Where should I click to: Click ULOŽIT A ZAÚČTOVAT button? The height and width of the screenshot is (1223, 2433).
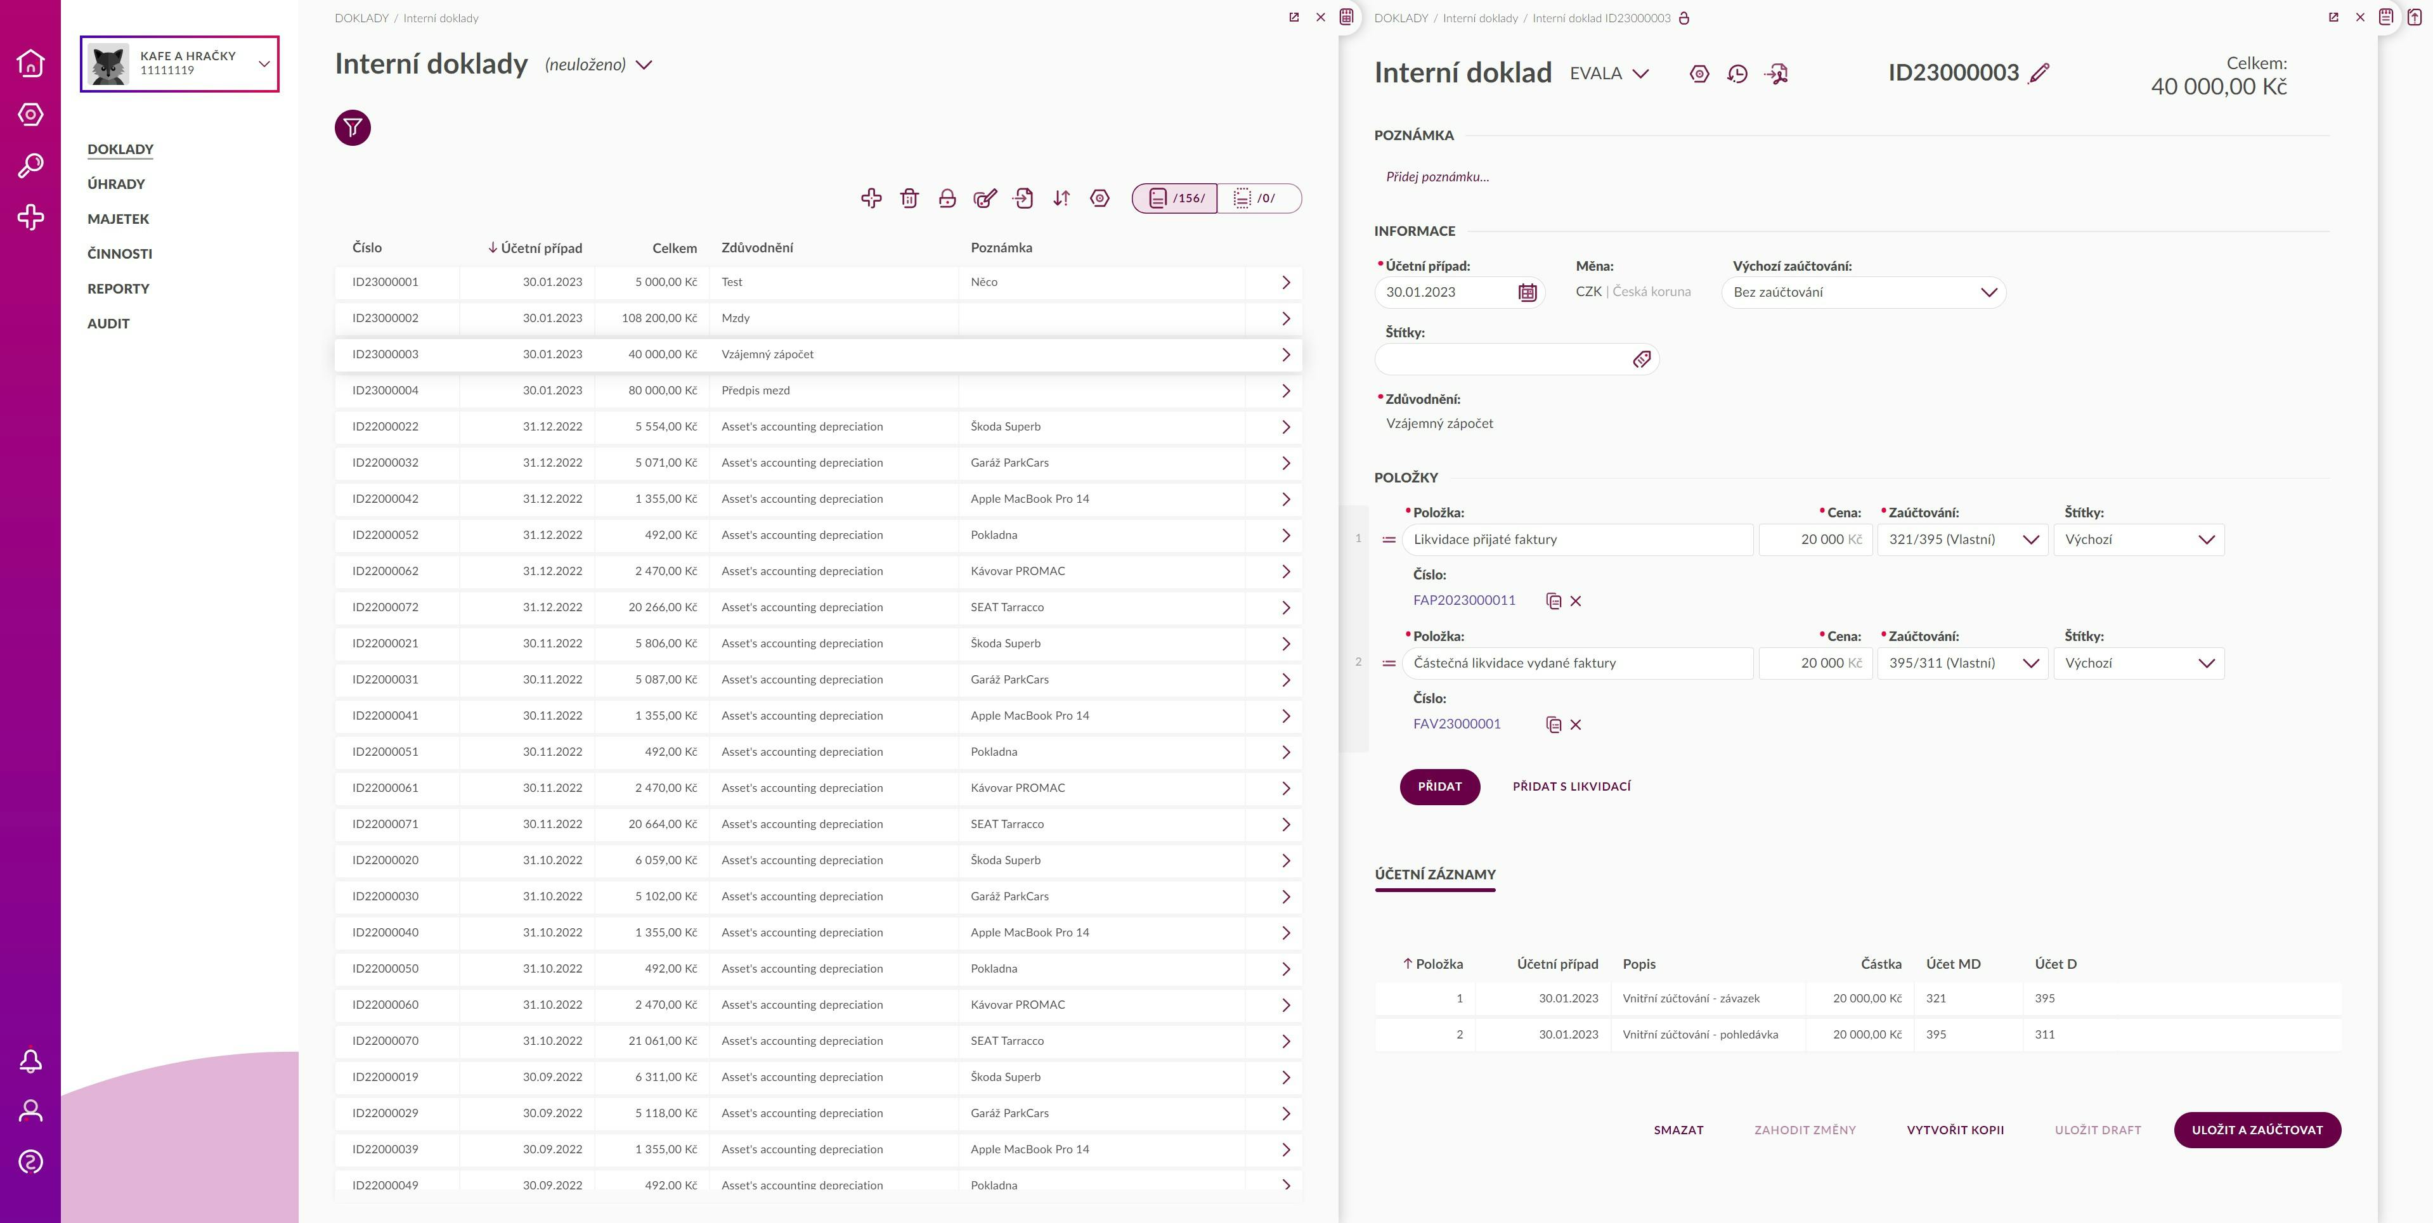tap(2256, 1130)
